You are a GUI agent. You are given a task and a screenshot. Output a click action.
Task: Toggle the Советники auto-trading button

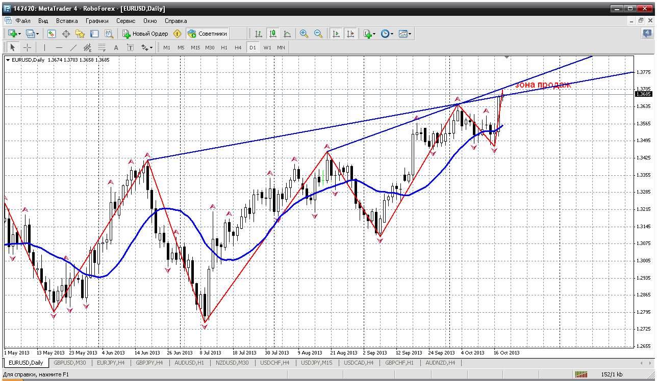[207, 34]
